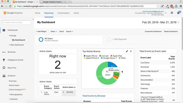Open the date range dropdown
The width and height of the screenshot is (183, 103).
(x=160, y=22)
